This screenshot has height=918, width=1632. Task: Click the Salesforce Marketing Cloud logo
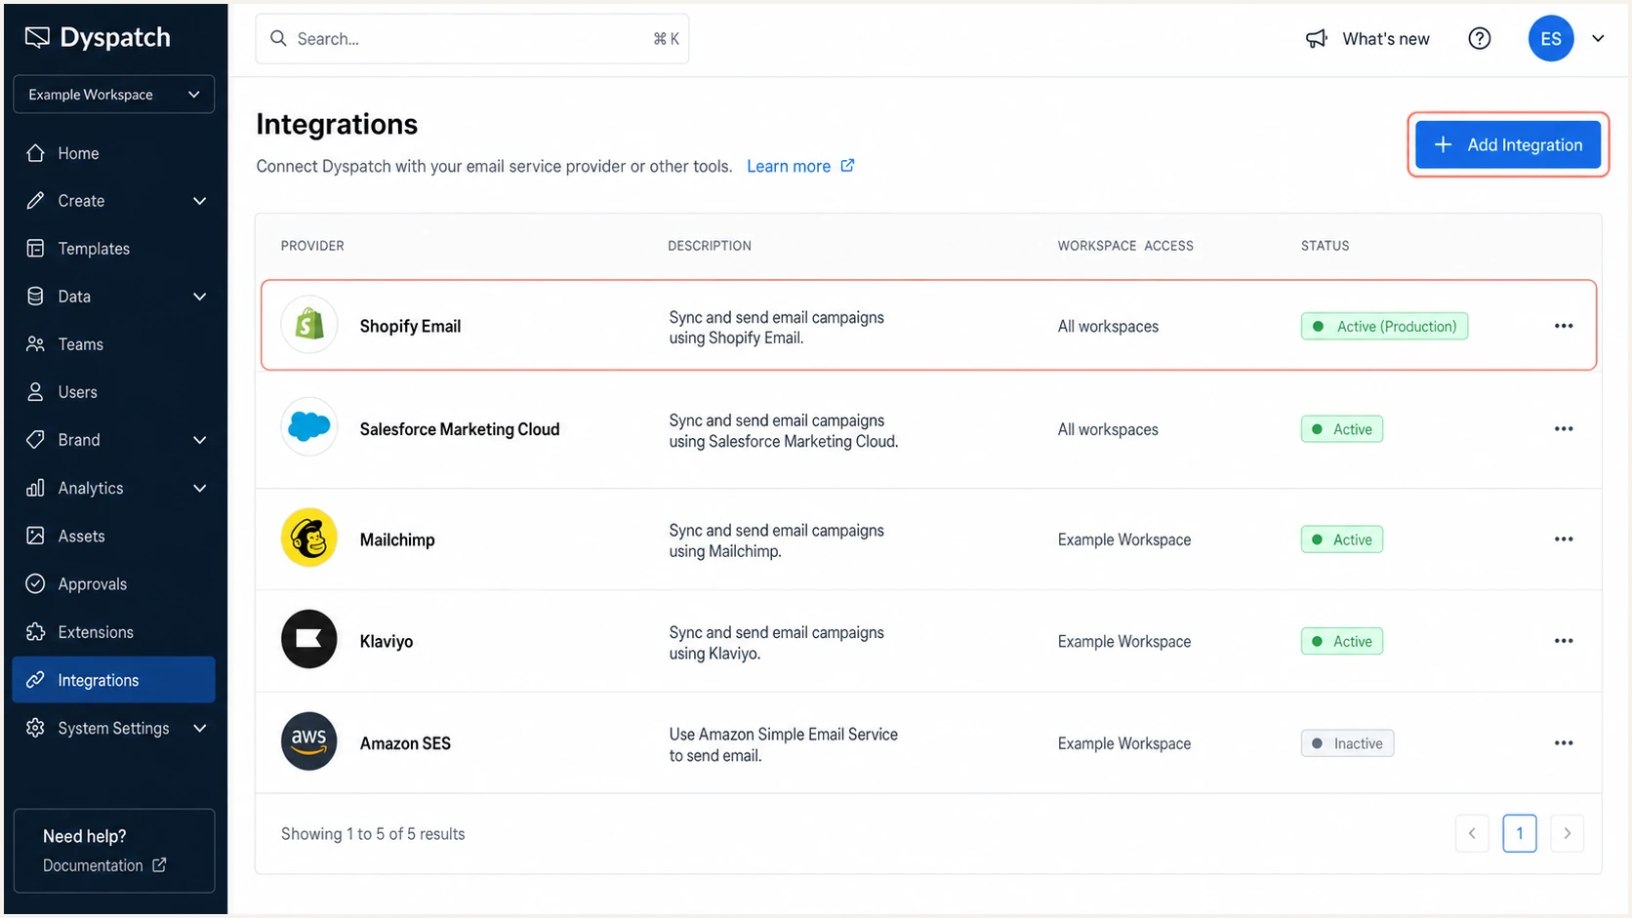(x=309, y=426)
